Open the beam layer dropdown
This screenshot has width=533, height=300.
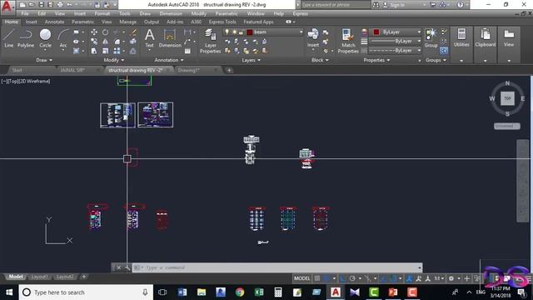(301, 32)
